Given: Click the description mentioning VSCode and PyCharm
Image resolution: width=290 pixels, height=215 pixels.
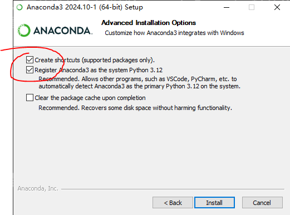Looking at the screenshot, I should 139,83.
